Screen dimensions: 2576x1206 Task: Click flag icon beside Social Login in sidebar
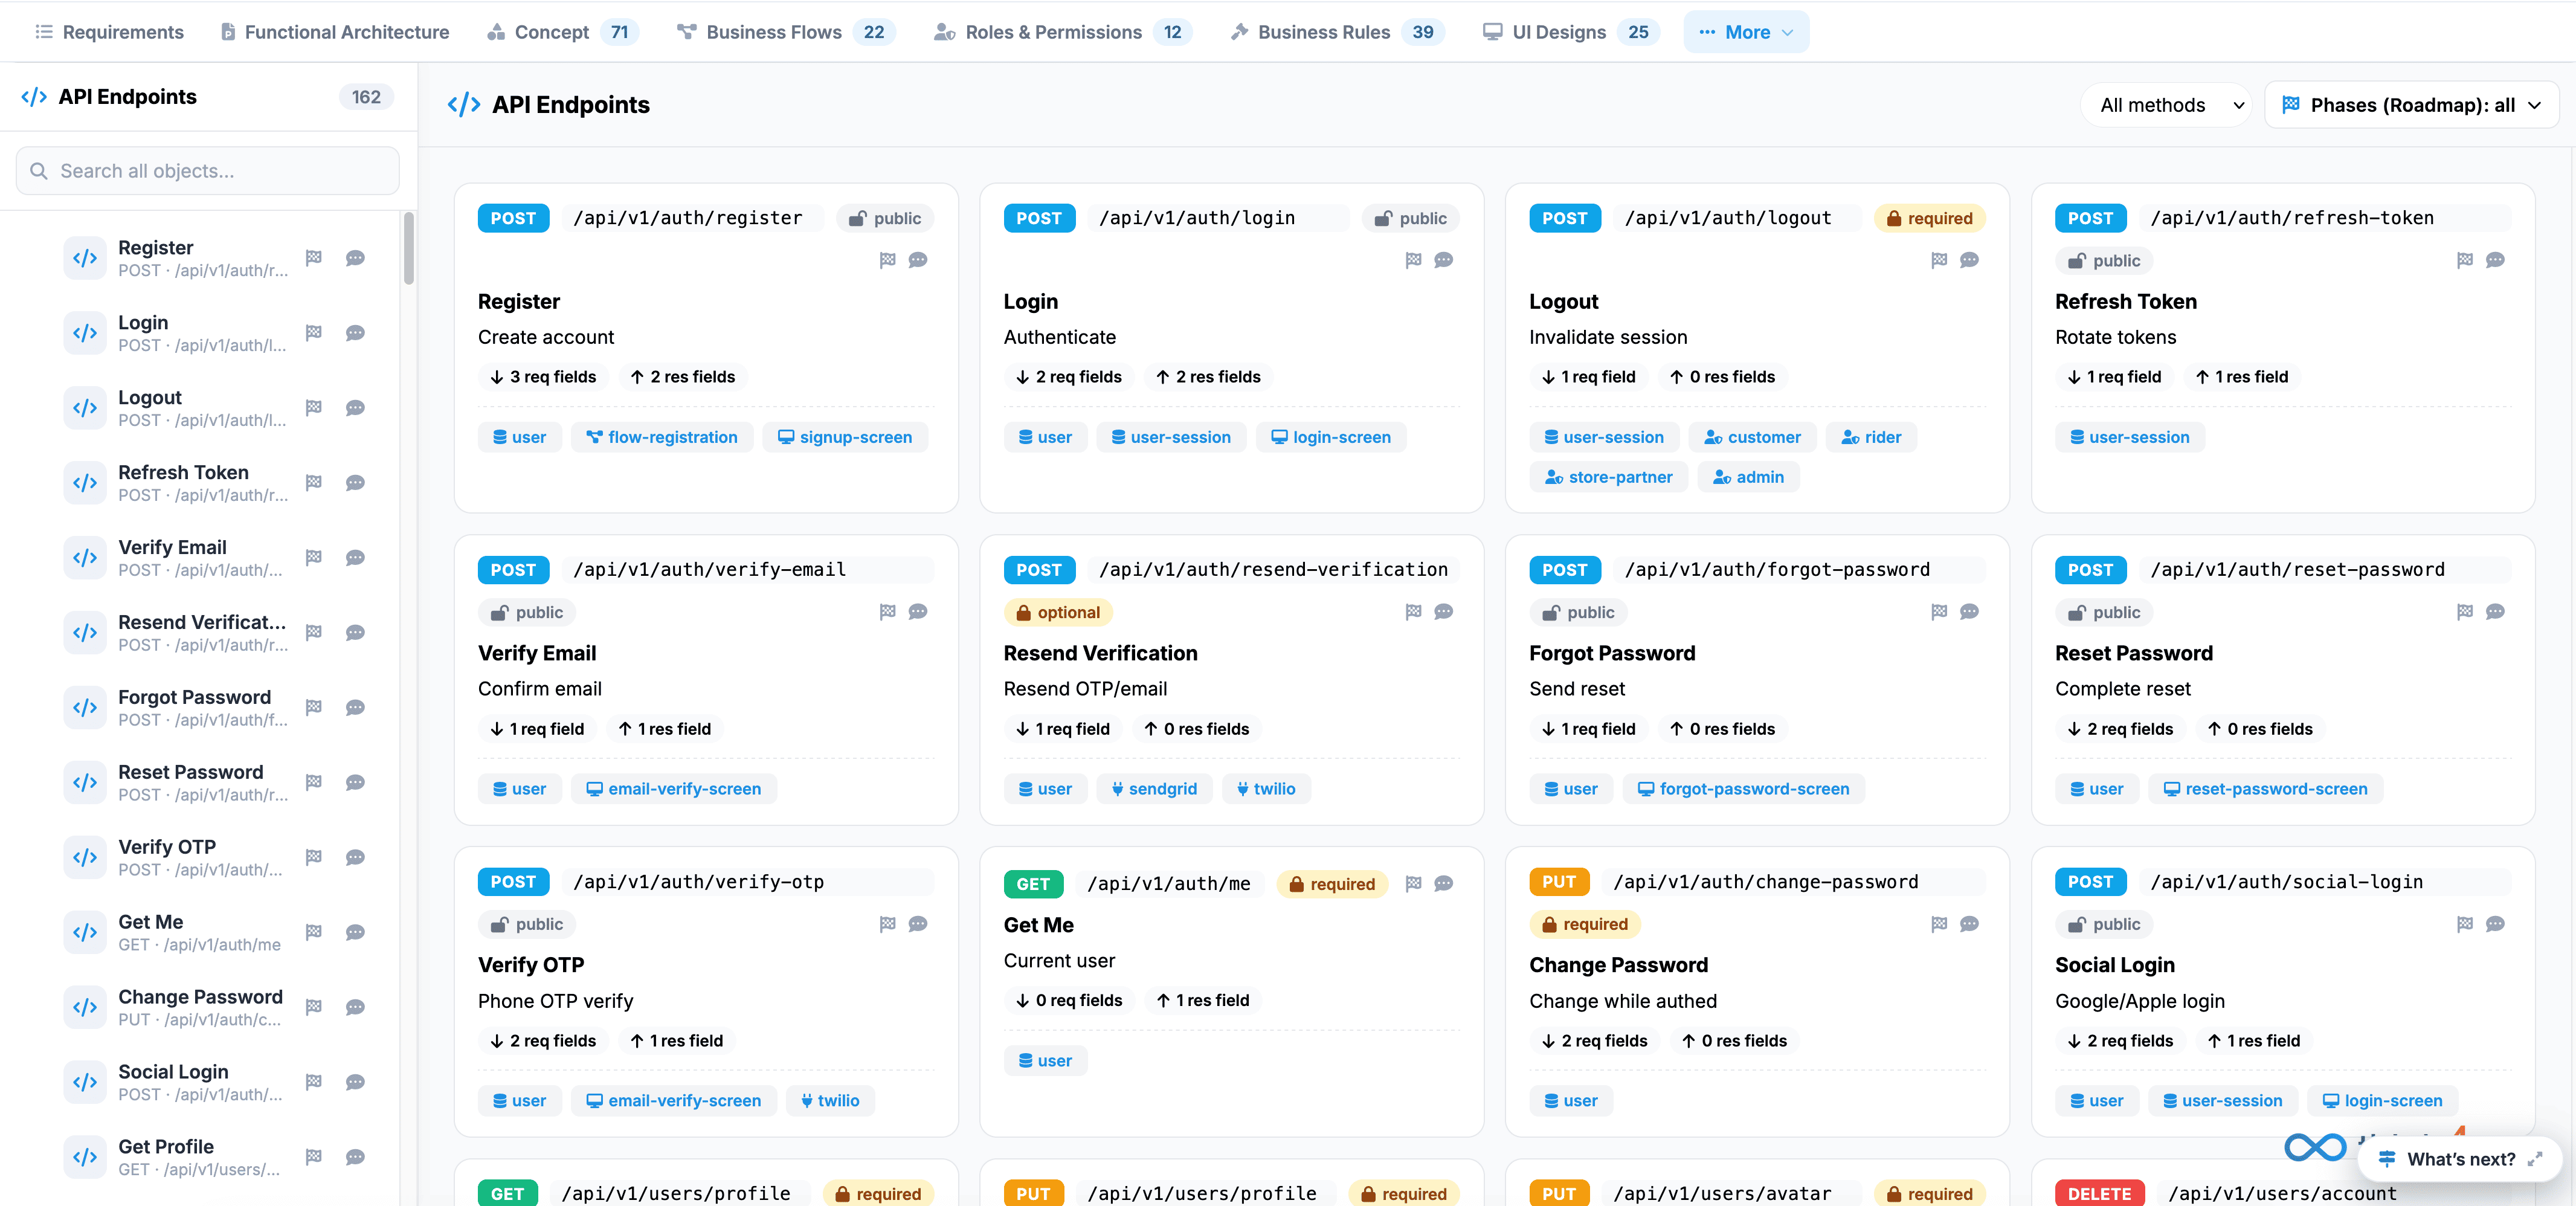coord(314,1082)
